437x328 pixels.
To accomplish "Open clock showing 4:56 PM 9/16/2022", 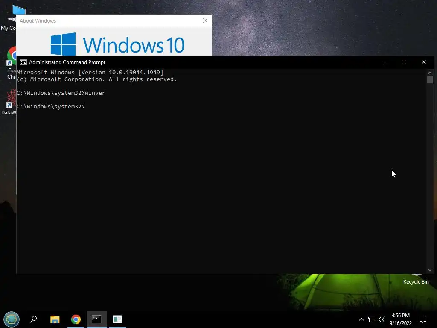I will [x=400, y=319].
